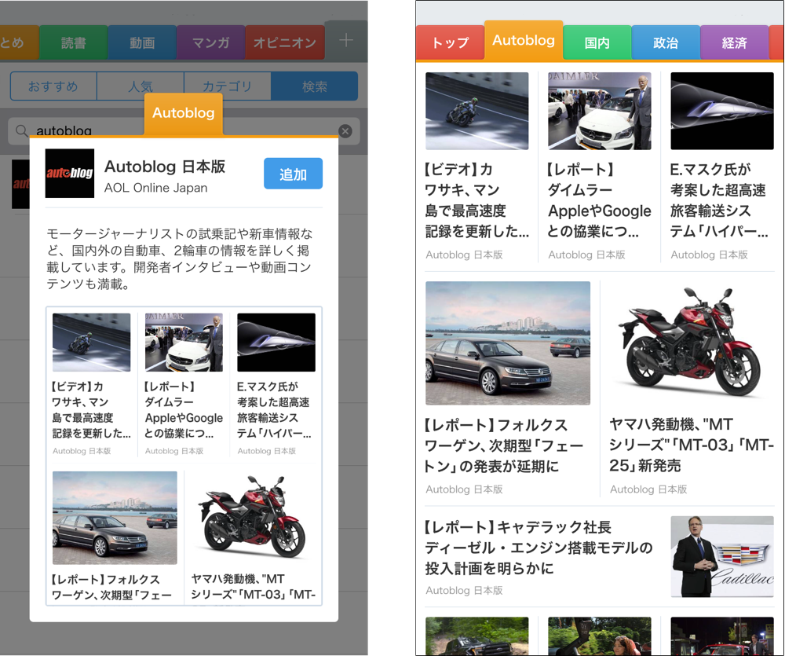
Task: Select the 検索 segment
Action: [x=315, y=86]
